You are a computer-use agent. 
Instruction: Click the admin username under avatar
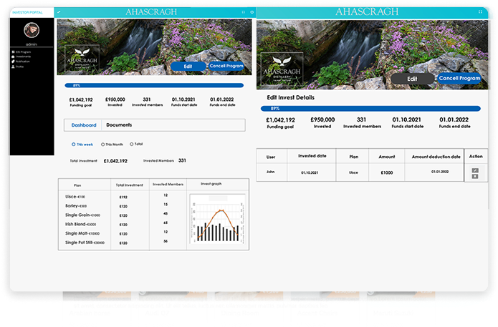[x=32, y=44]
